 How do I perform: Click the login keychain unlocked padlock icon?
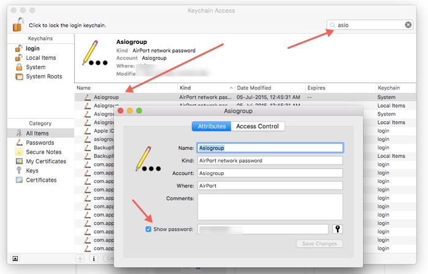pyautogui.click(x=19, y=48)
